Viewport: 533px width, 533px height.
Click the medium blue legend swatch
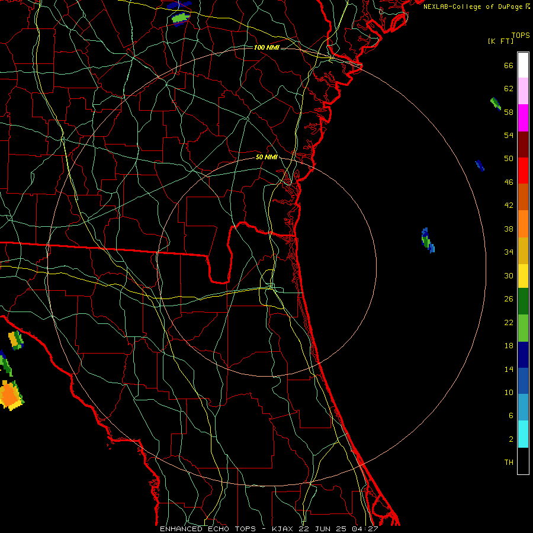(x=523, y=381)
